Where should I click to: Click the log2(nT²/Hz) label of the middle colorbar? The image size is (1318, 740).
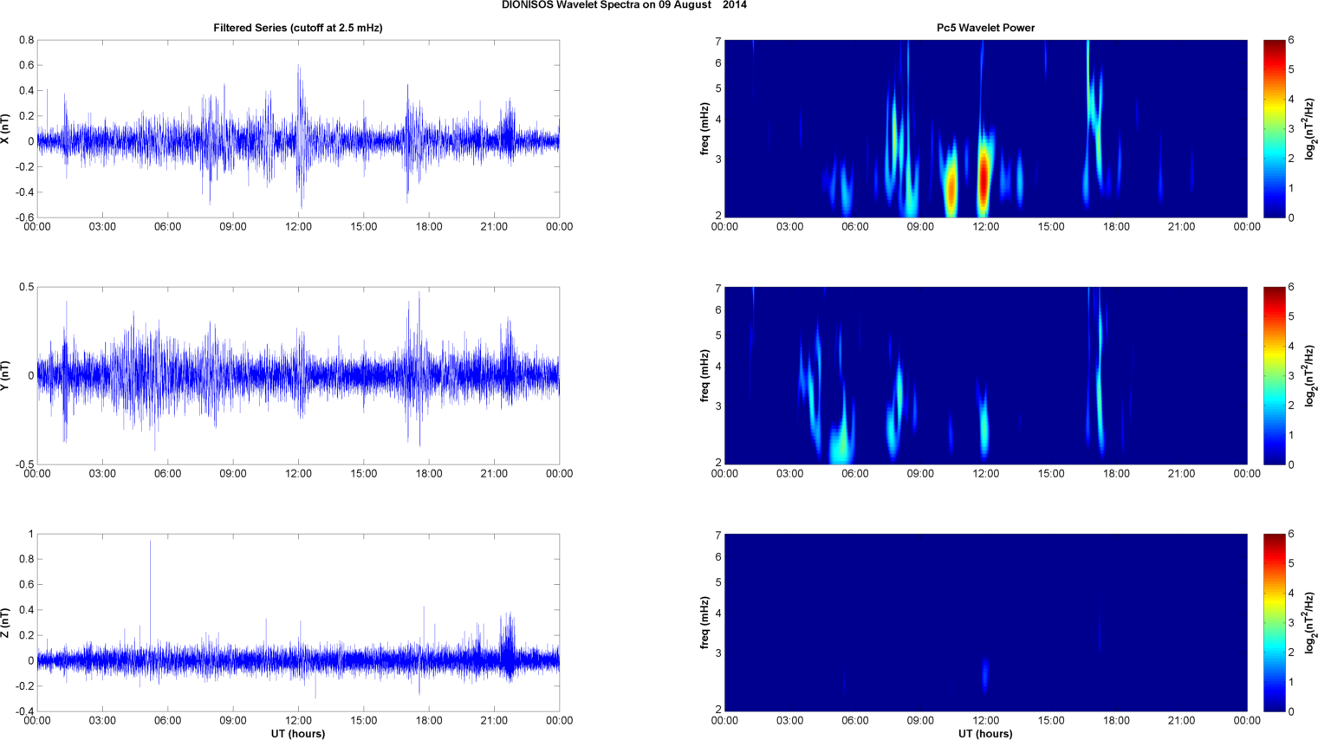(x=1310, y=375)
